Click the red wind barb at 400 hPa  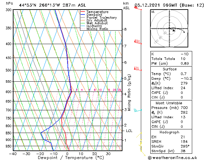tap(138, 42)
